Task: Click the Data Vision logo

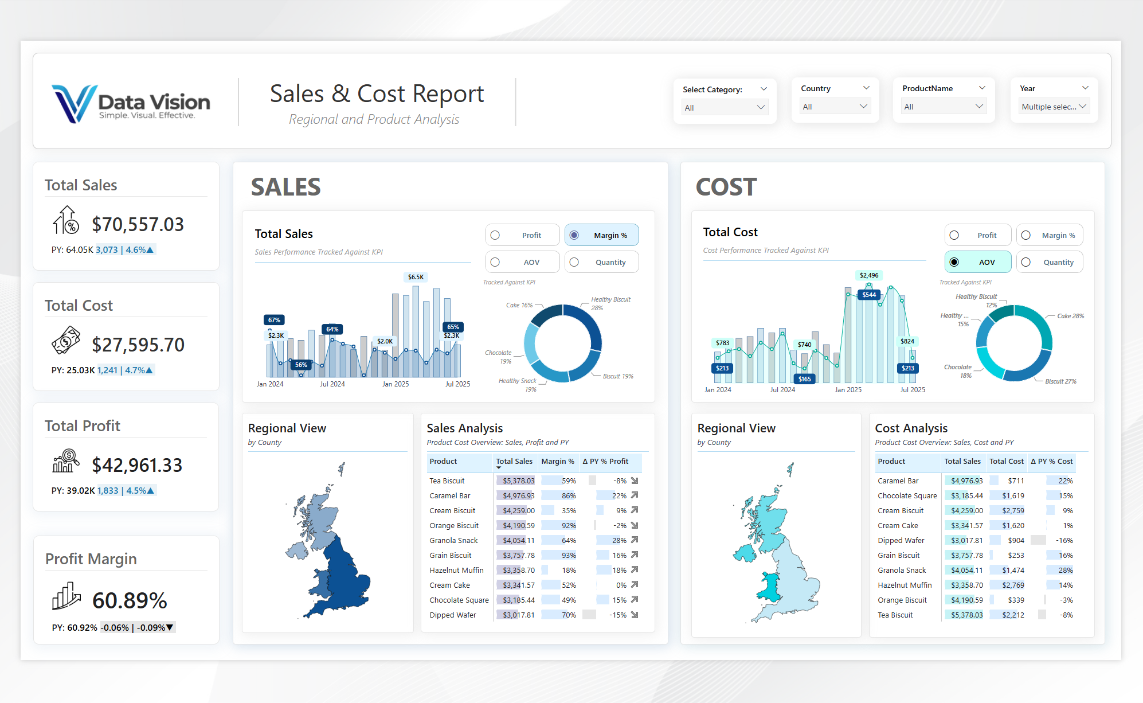Action: (x=131, y=103)
